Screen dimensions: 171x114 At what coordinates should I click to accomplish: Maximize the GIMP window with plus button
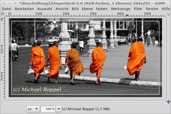point(15,4)
